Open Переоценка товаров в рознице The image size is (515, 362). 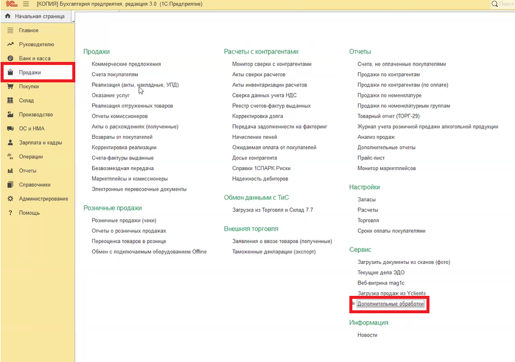[x=129, y=241]
